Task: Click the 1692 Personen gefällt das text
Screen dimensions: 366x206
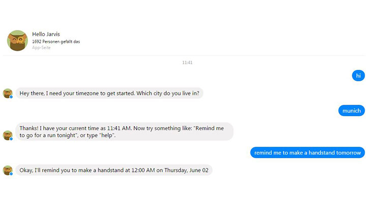Action: click(x=56, y=42)
